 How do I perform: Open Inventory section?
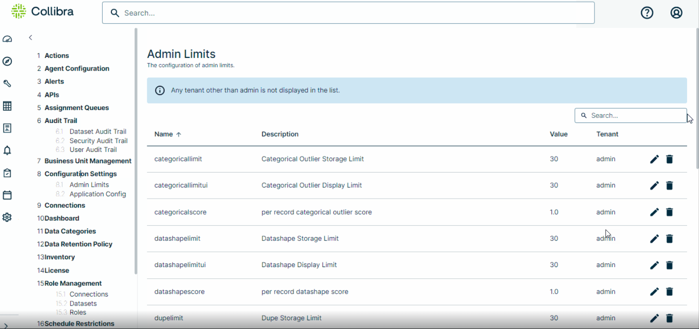[60, 257]
